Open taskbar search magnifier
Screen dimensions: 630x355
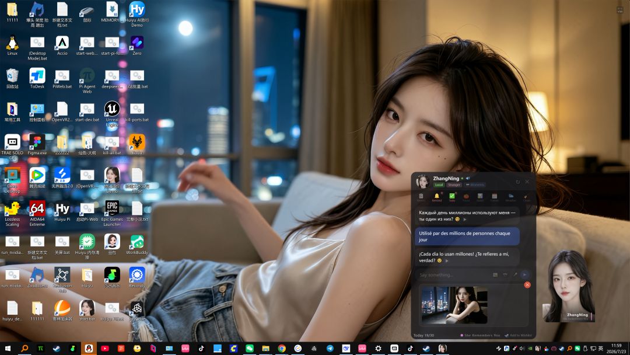tap(24, 349)
